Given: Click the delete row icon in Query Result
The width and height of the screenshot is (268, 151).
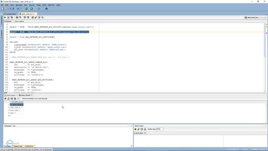Looking at the screenshot, I should tap(15, 99).
